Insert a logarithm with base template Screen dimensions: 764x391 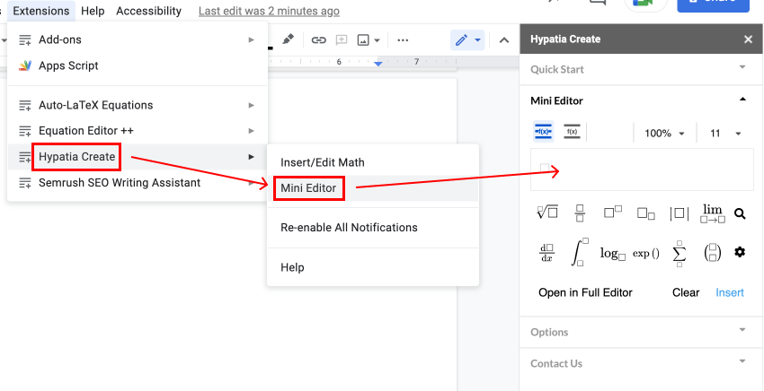tap(612, 254)
